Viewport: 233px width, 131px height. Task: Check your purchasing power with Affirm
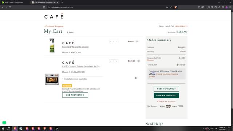(163, 75)
